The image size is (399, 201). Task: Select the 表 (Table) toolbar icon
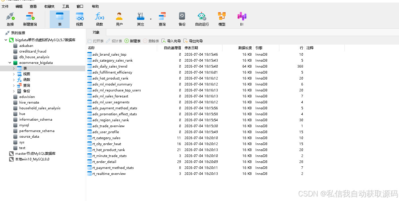click(x=60, y=19)
